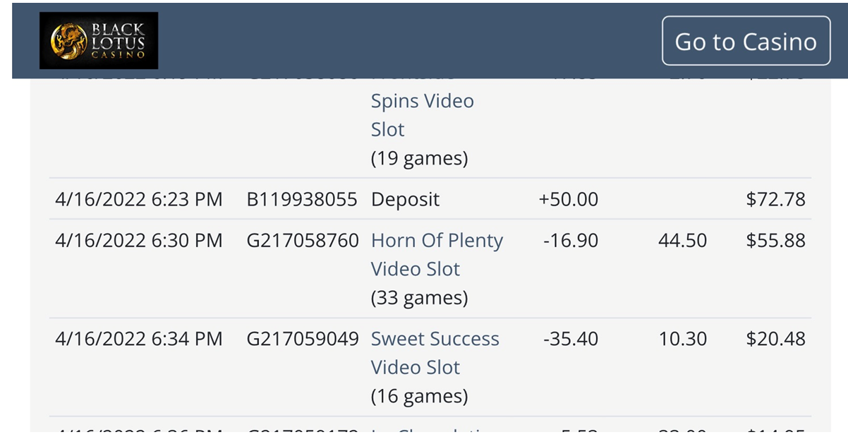The image size is (848, 437).
Task: Select the Deposit transaction label
Action: [x=405, y=199]
